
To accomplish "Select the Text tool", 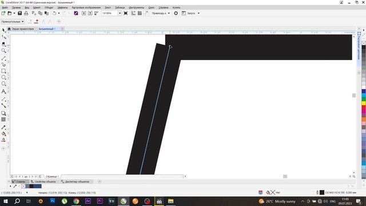I will (3, 92).
